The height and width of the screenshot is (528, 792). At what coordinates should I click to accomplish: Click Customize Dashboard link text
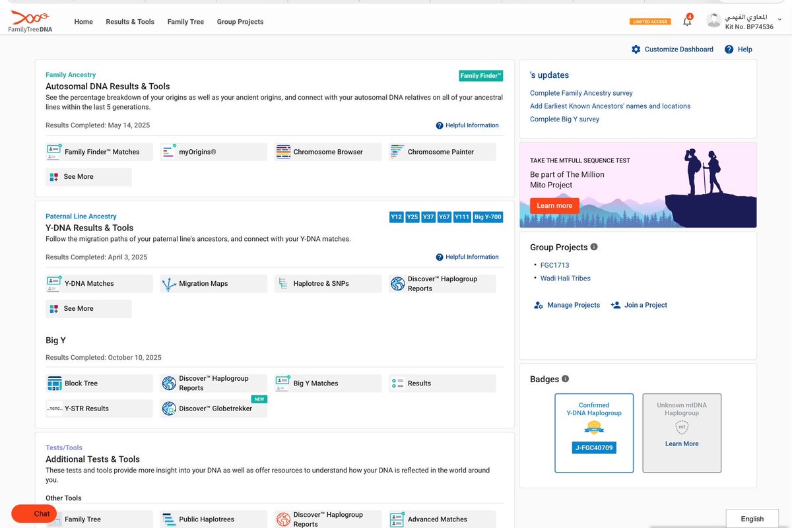tap(679, 49)
